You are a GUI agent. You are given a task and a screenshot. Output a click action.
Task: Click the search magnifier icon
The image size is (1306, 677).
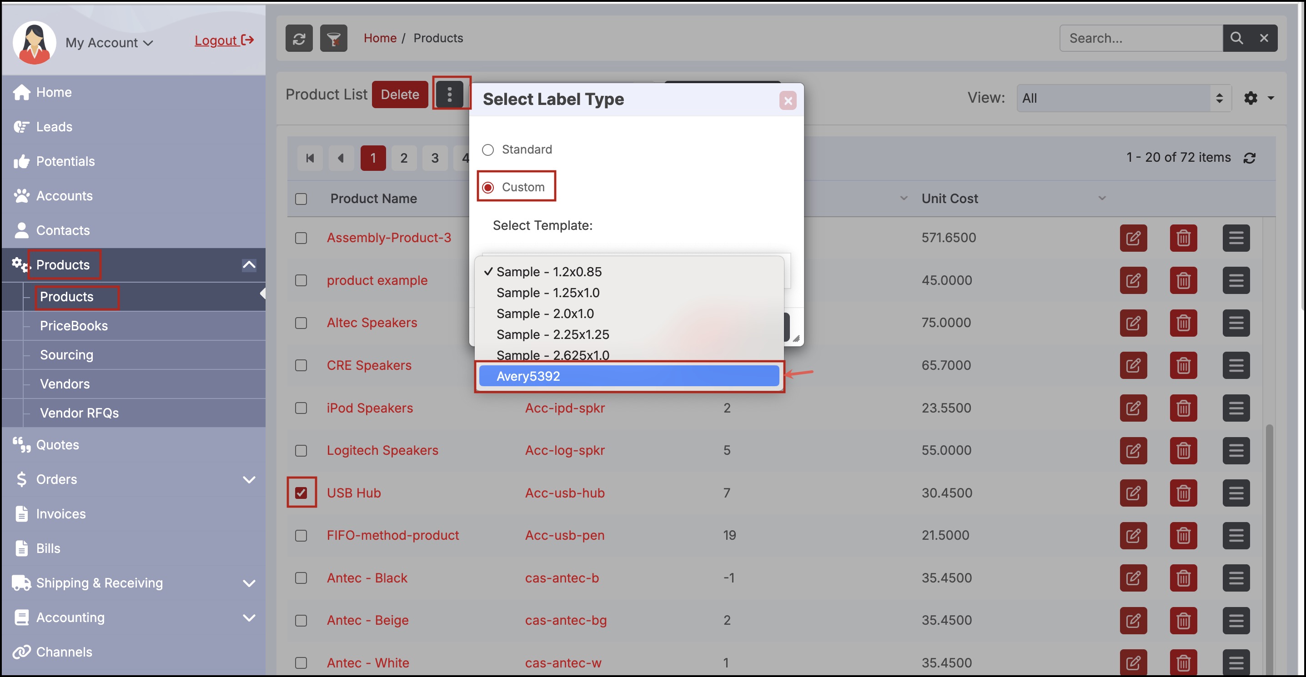(1236, 39)
